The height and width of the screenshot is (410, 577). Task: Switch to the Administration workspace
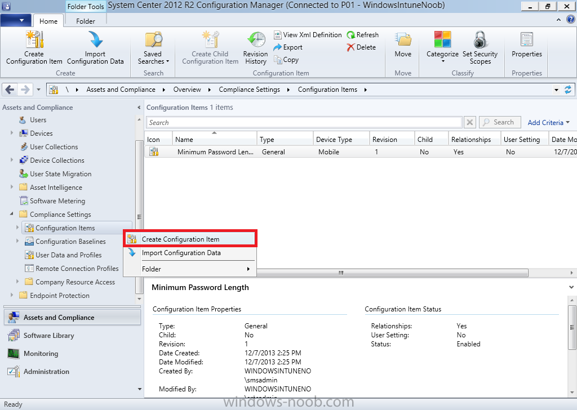(73, 371)
